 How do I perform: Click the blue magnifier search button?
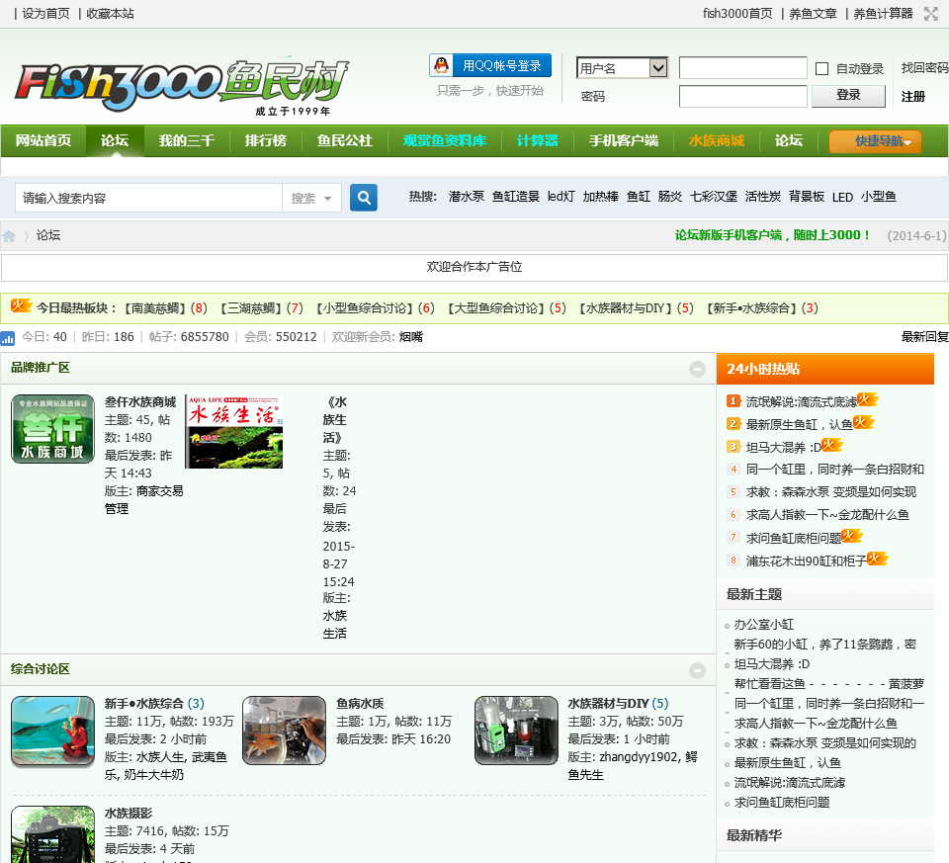click(364, 198)
